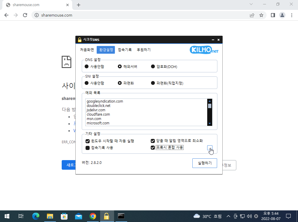
Task: Open the proxy settings ellipsis button
Action: (x=210, y=148)
